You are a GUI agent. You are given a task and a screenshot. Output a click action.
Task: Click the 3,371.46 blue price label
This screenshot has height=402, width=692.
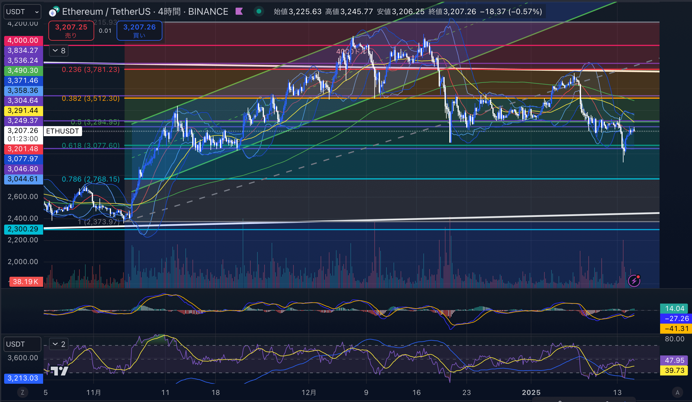23,80
